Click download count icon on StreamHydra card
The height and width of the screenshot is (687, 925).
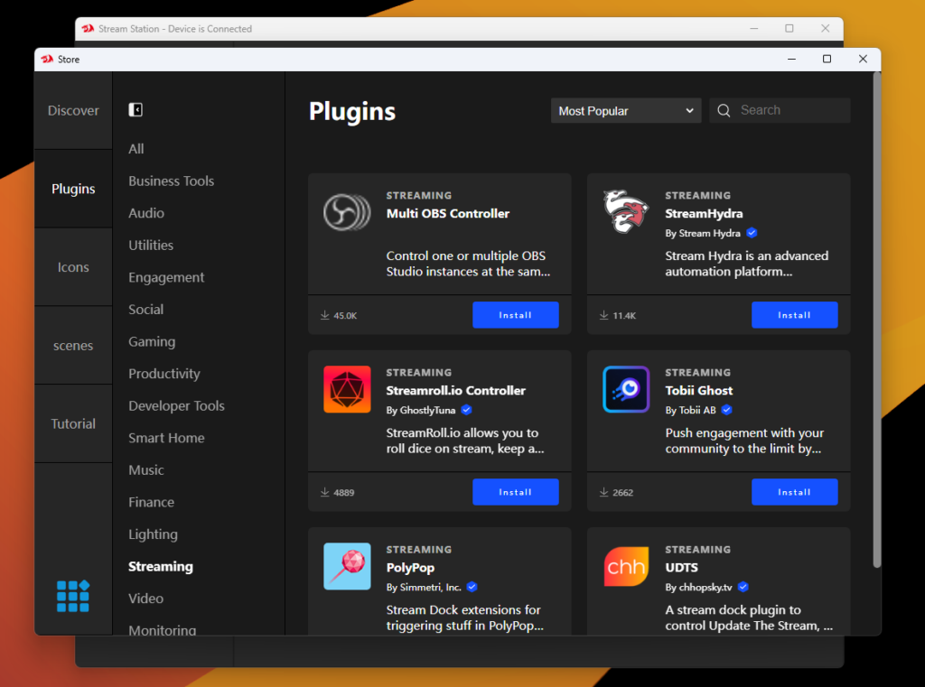(603, 315)
